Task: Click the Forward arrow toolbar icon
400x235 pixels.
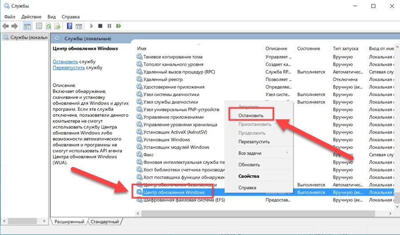Action: (15, 26)
